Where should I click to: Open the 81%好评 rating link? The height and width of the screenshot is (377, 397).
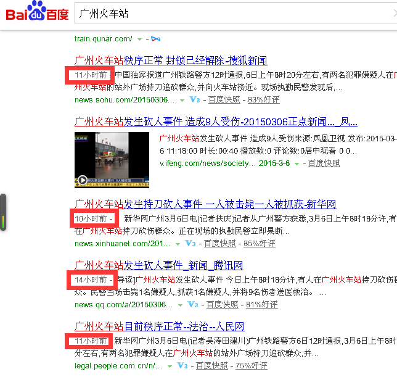click(262, 305)
